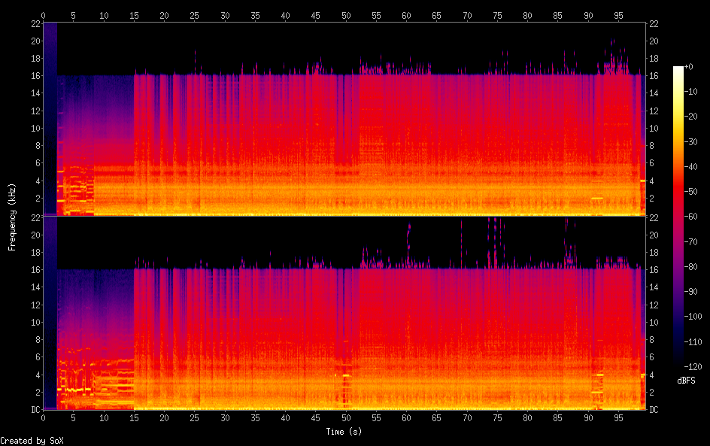This screenshot has width=710, height=446.
Task: Click 16 kHz tick on upper left axis
Action: click(x=35, y=76)
